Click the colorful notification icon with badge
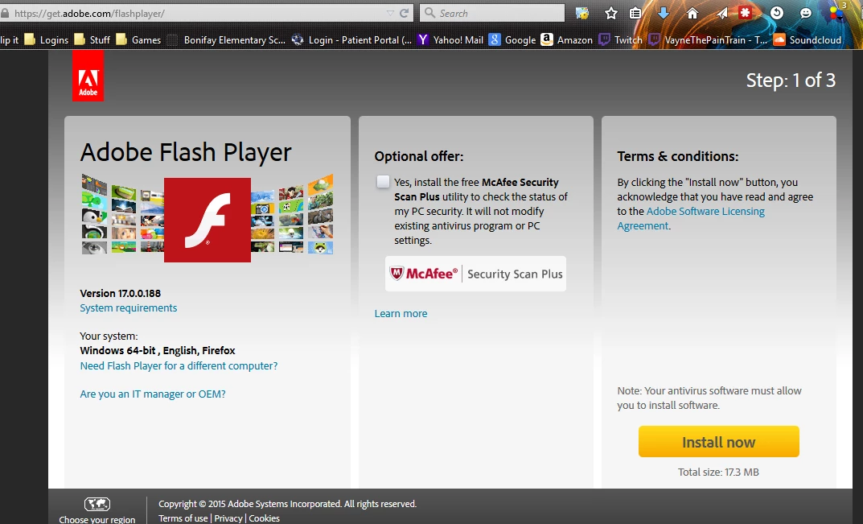 837,12
